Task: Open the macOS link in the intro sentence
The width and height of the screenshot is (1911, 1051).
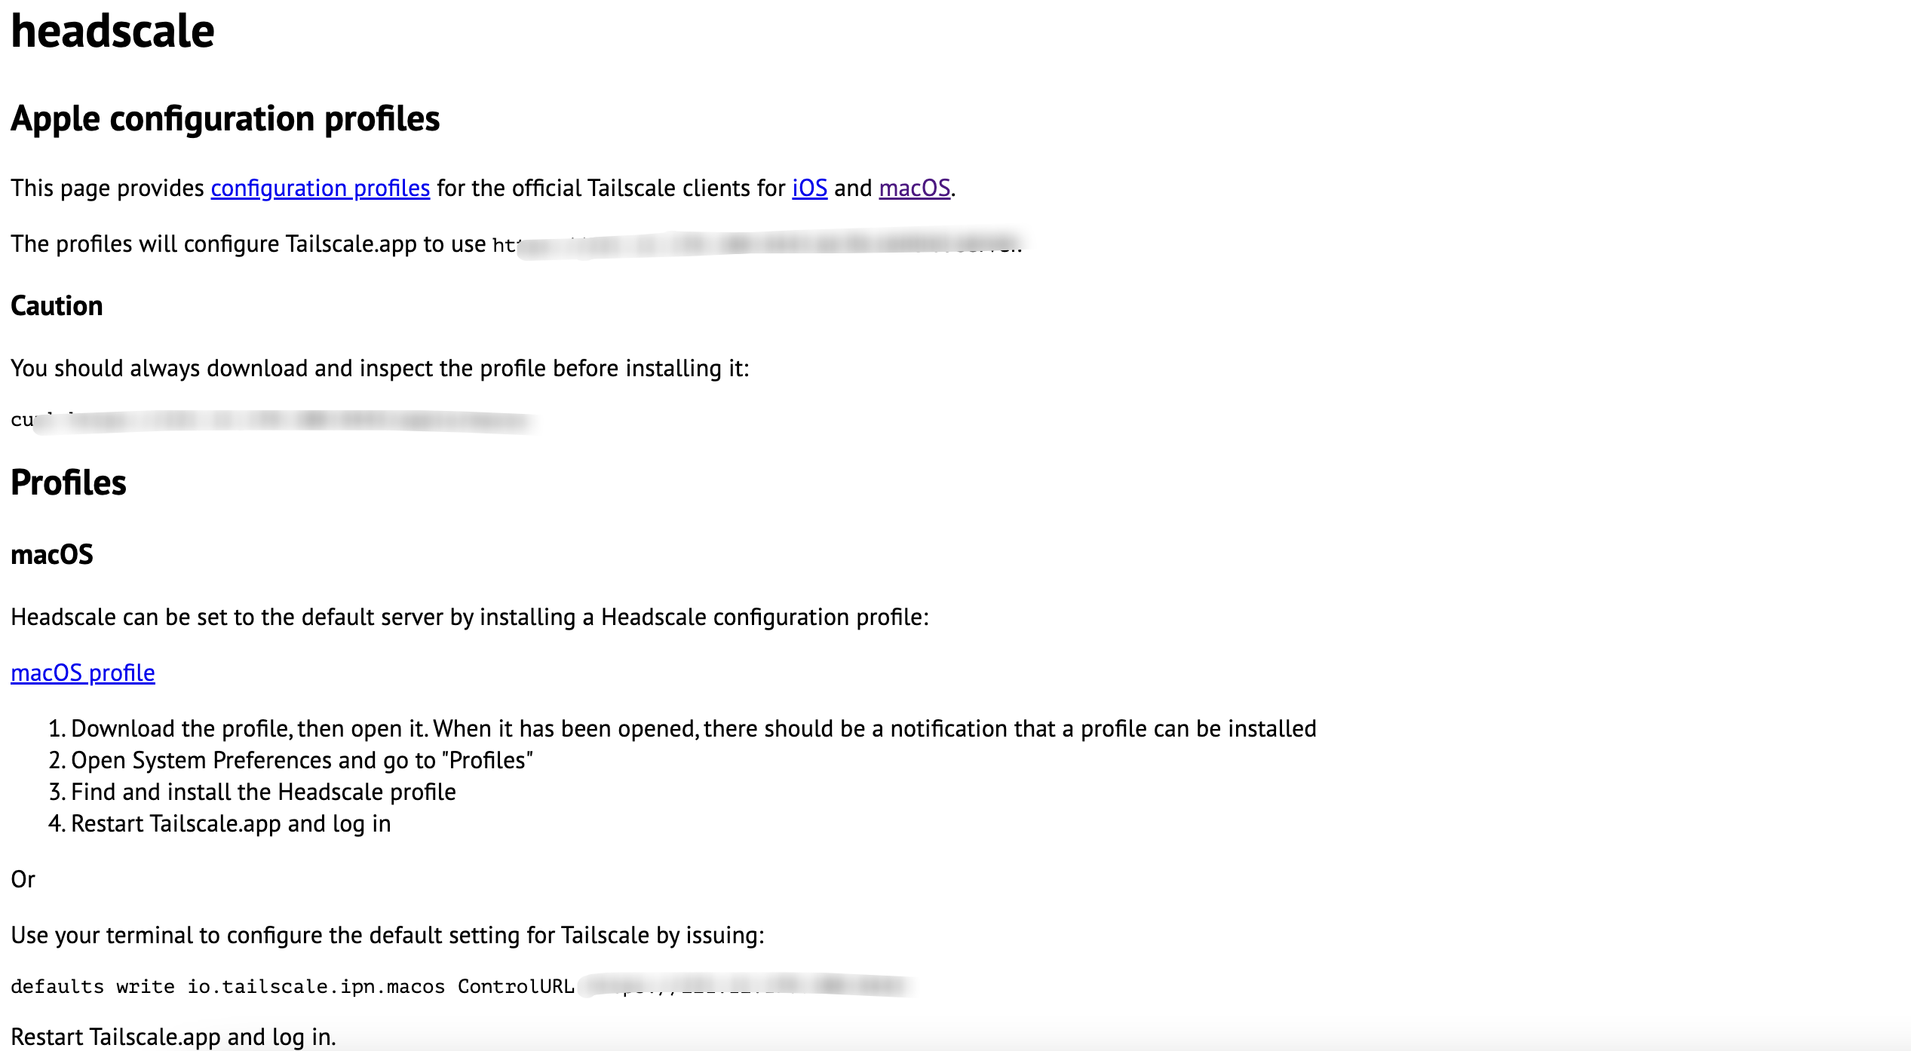Action: click(914, 188)
